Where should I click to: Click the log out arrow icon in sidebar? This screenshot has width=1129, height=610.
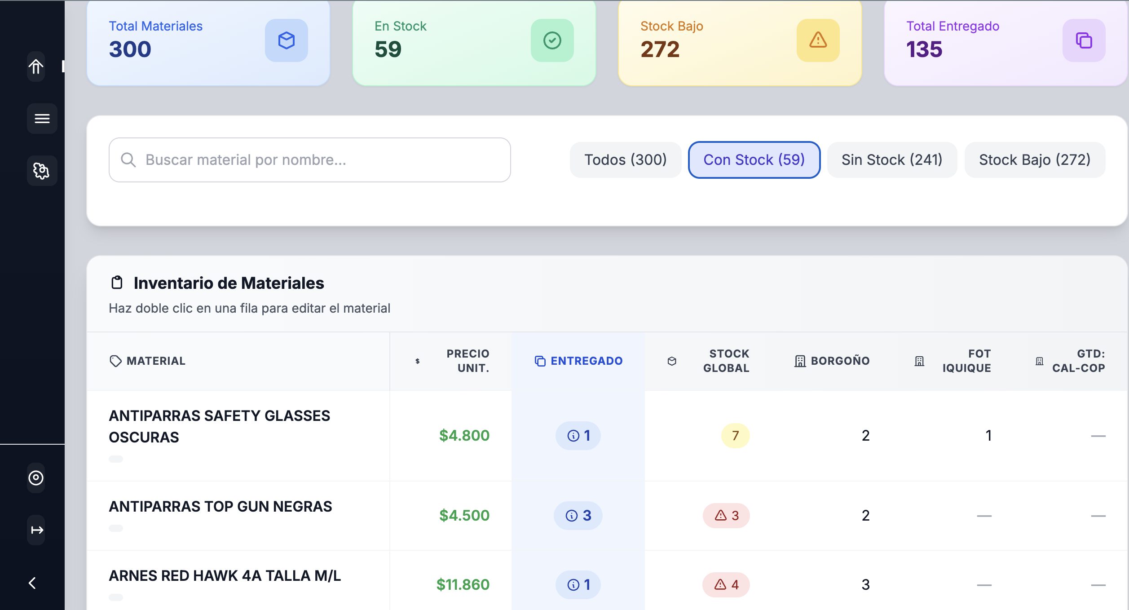coord(36,530)
